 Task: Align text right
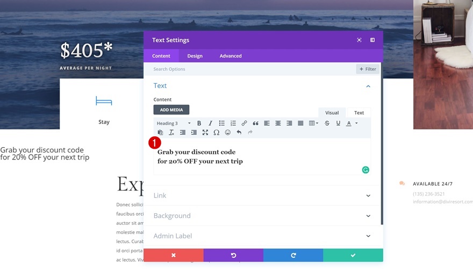click(289, 123)
